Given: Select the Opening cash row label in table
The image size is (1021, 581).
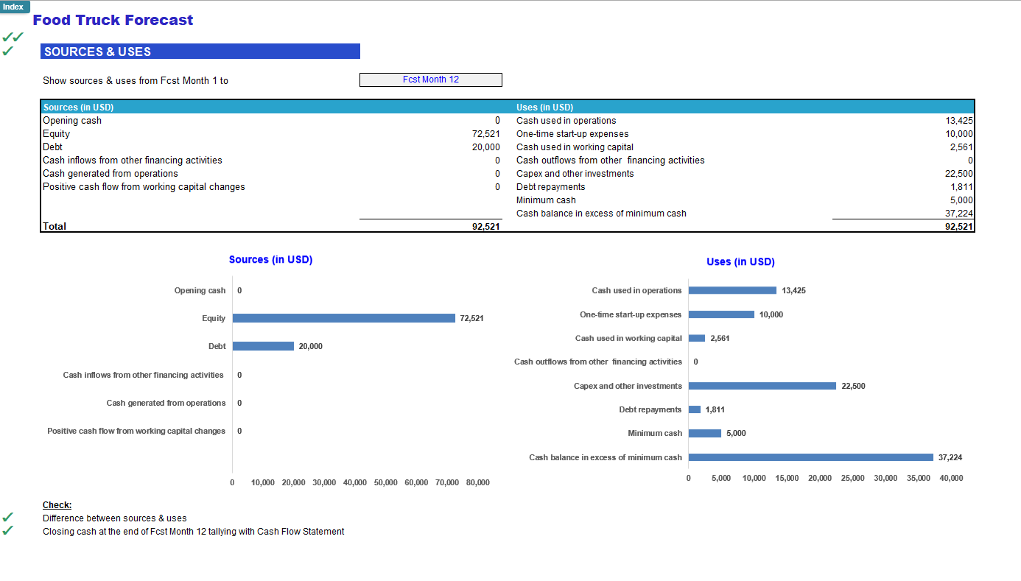Looking at the screenshot, I should pos(72,121).
